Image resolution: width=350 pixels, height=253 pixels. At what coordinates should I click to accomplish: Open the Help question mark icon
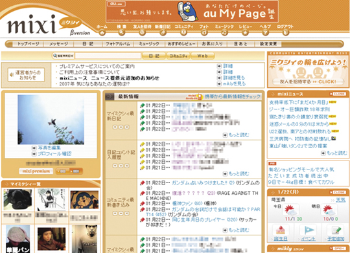click(x=265, y=32)
